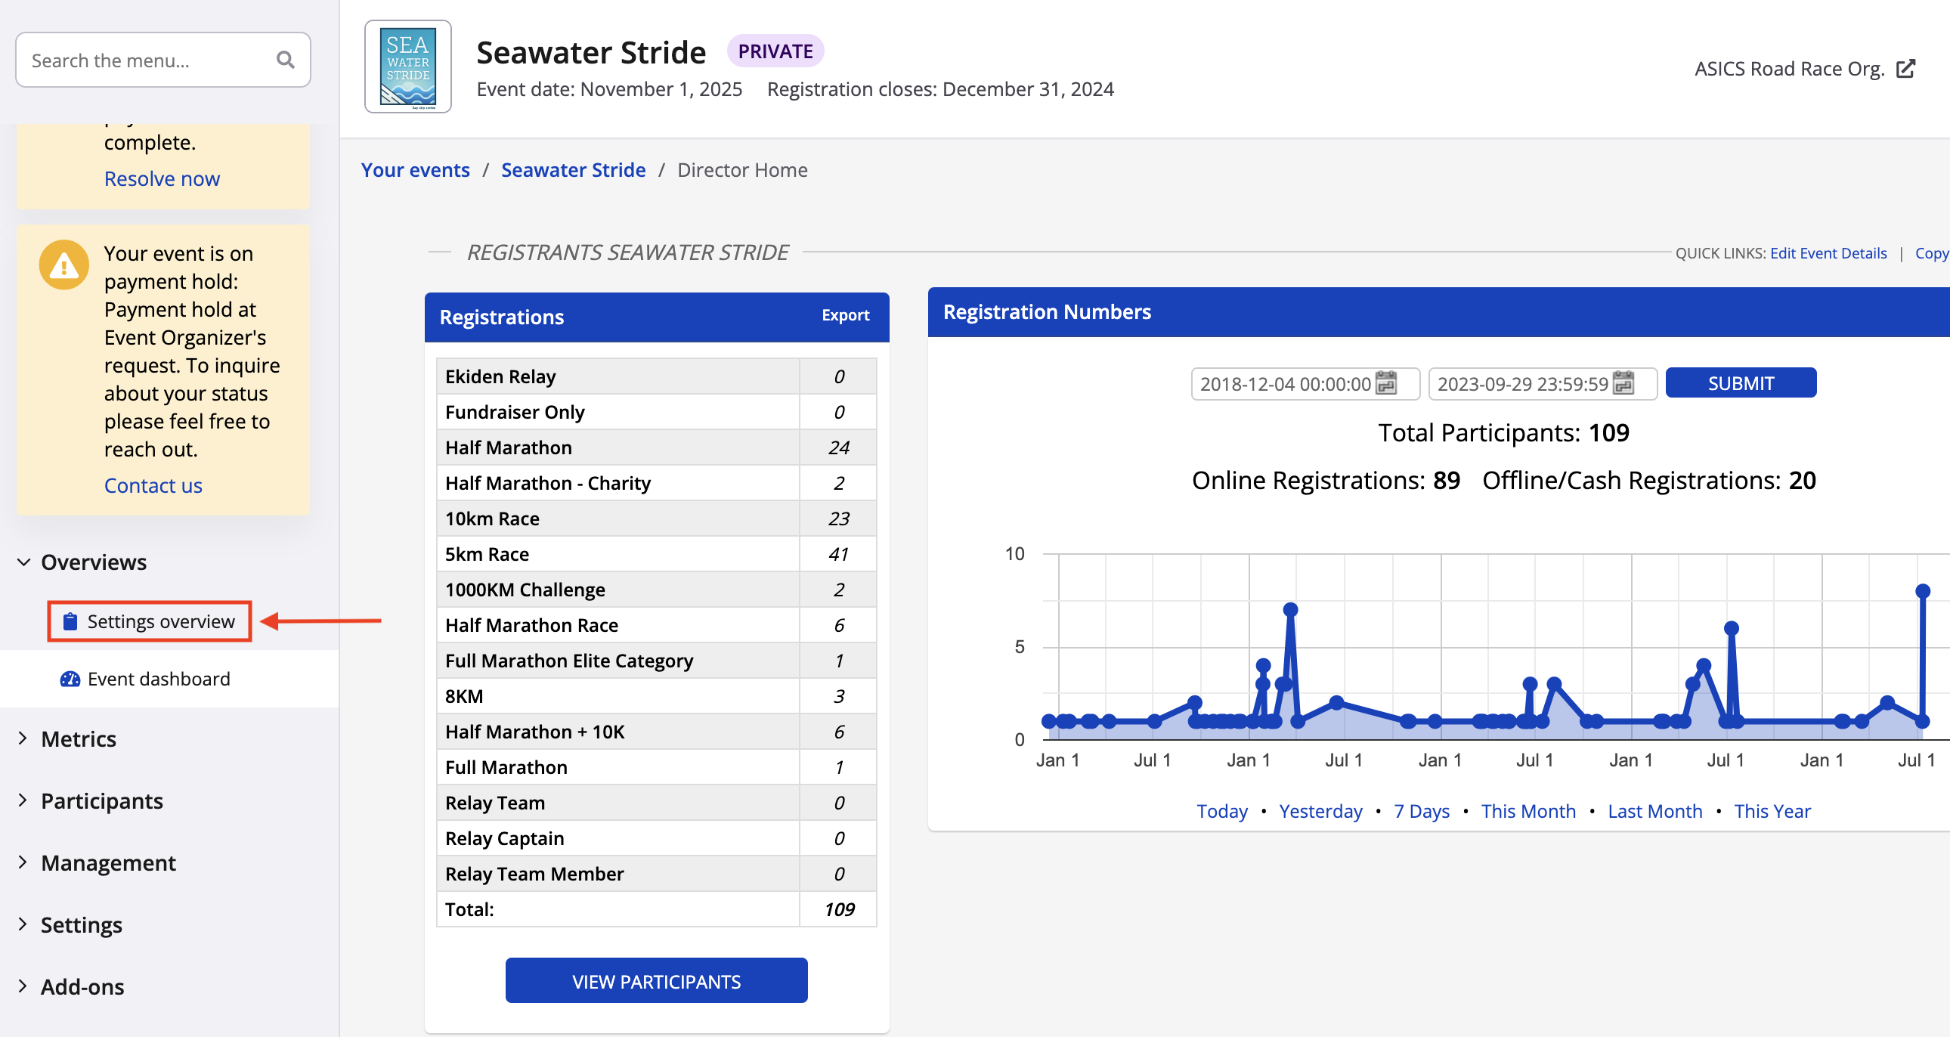Click the payment hold warning icon
This screenshot has height=1037, width=1950.
tap(63, 266)
